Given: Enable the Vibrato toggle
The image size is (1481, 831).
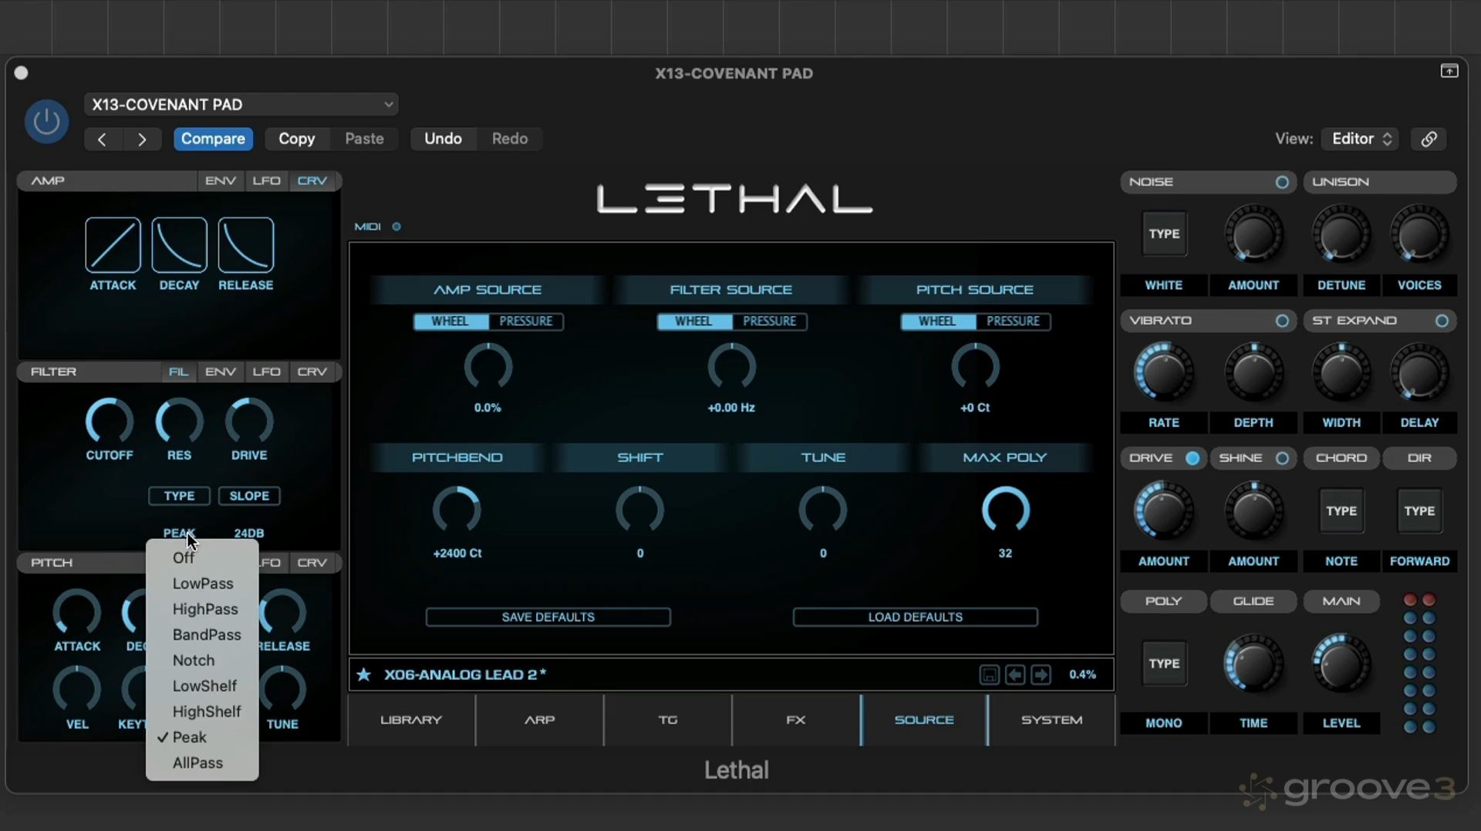Looking at the screenshot, I should (1282, 321).
